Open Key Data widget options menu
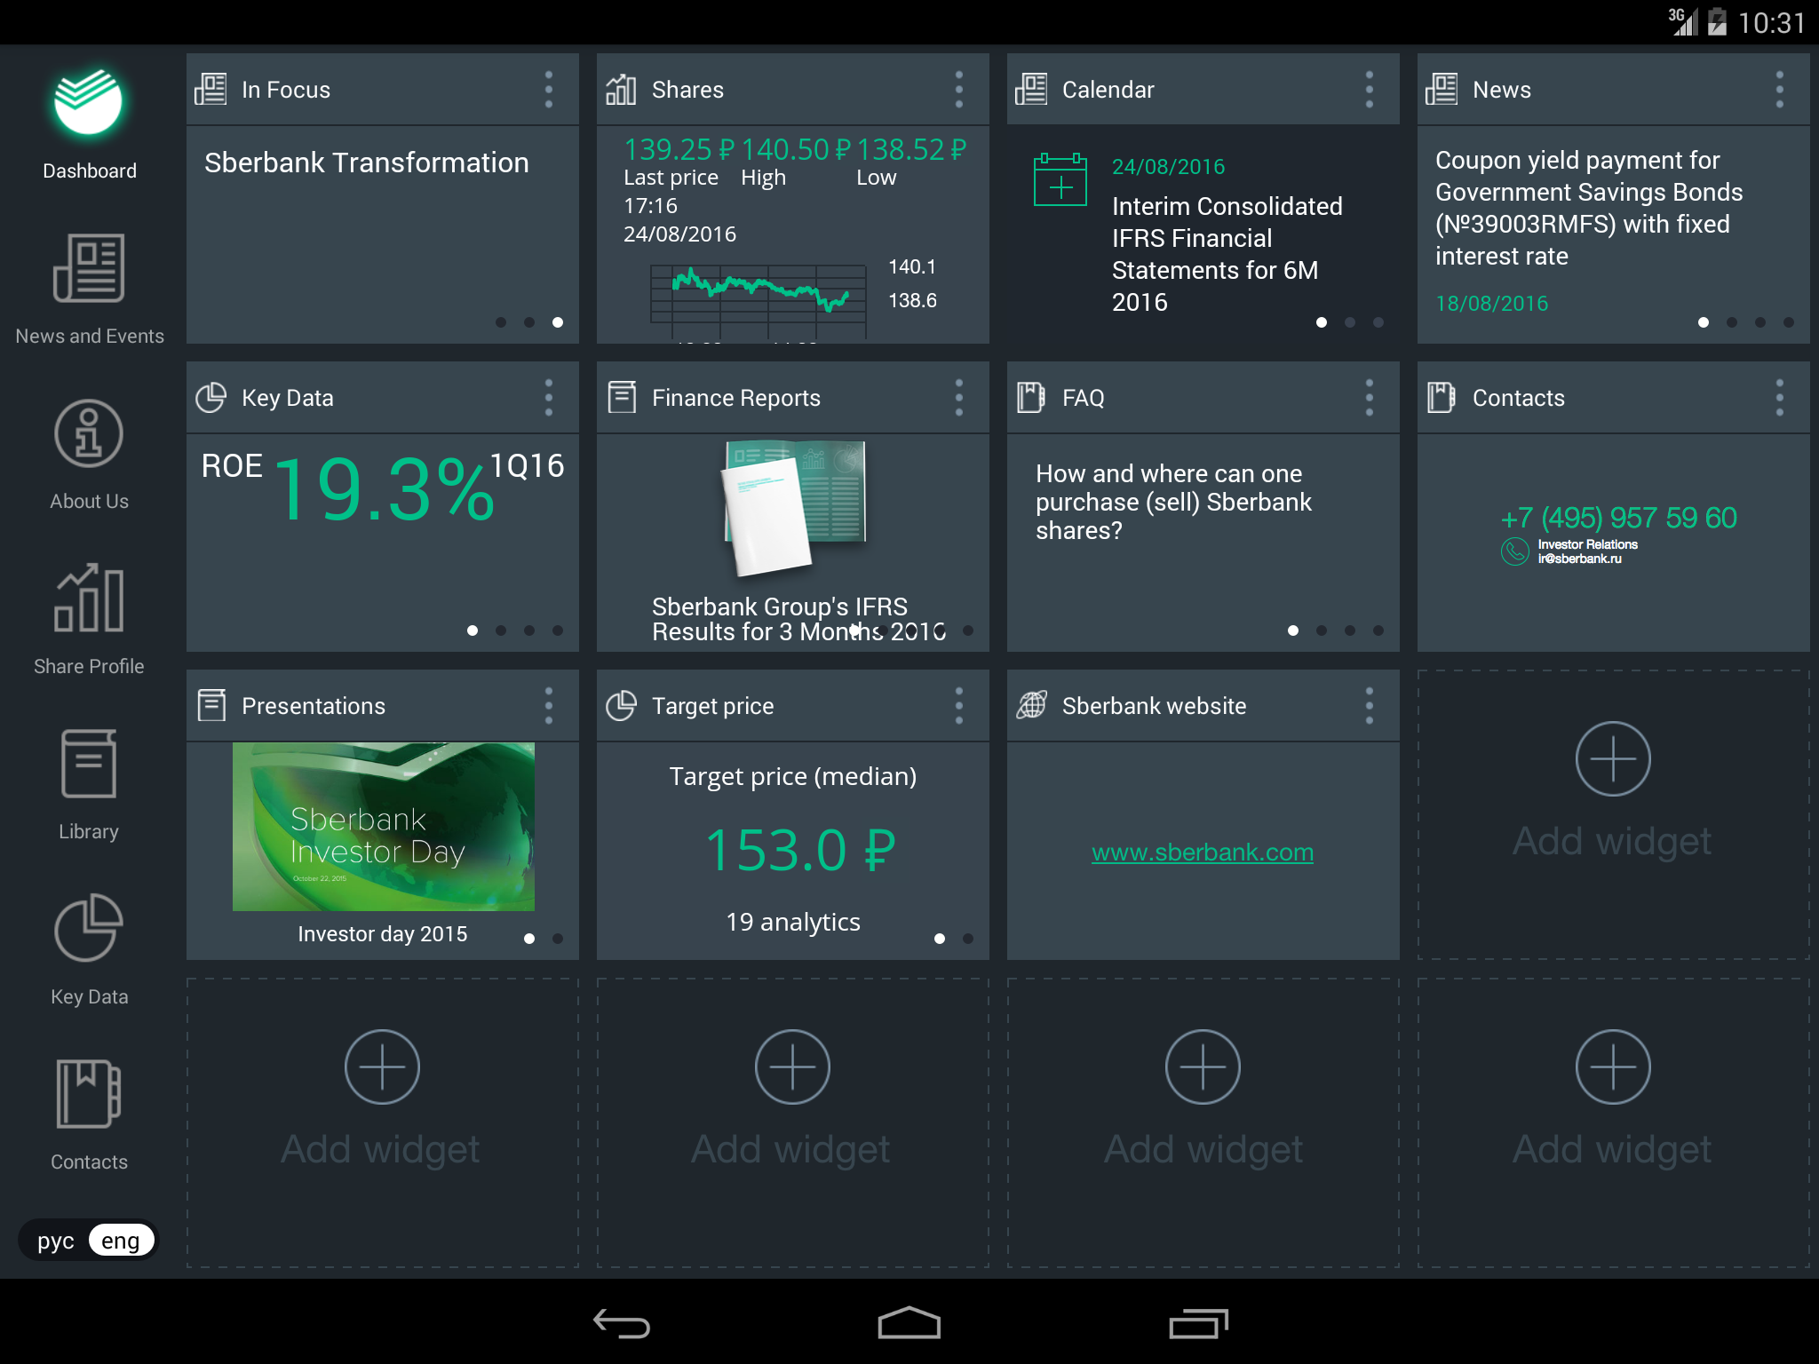Image resolution: width=1819 pixels, height=1364 pixels. click(548, 398)
